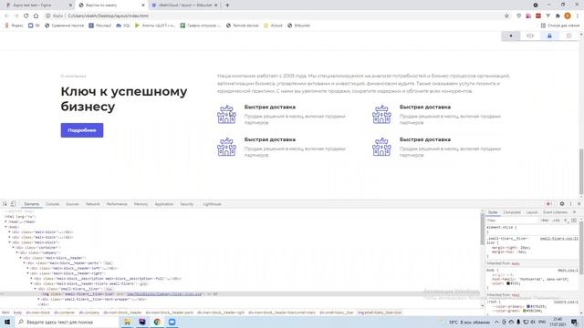Viewport: 584px width, 328px height.
Task: Reload the page with the refresh icon
Action: coord(26,15)
